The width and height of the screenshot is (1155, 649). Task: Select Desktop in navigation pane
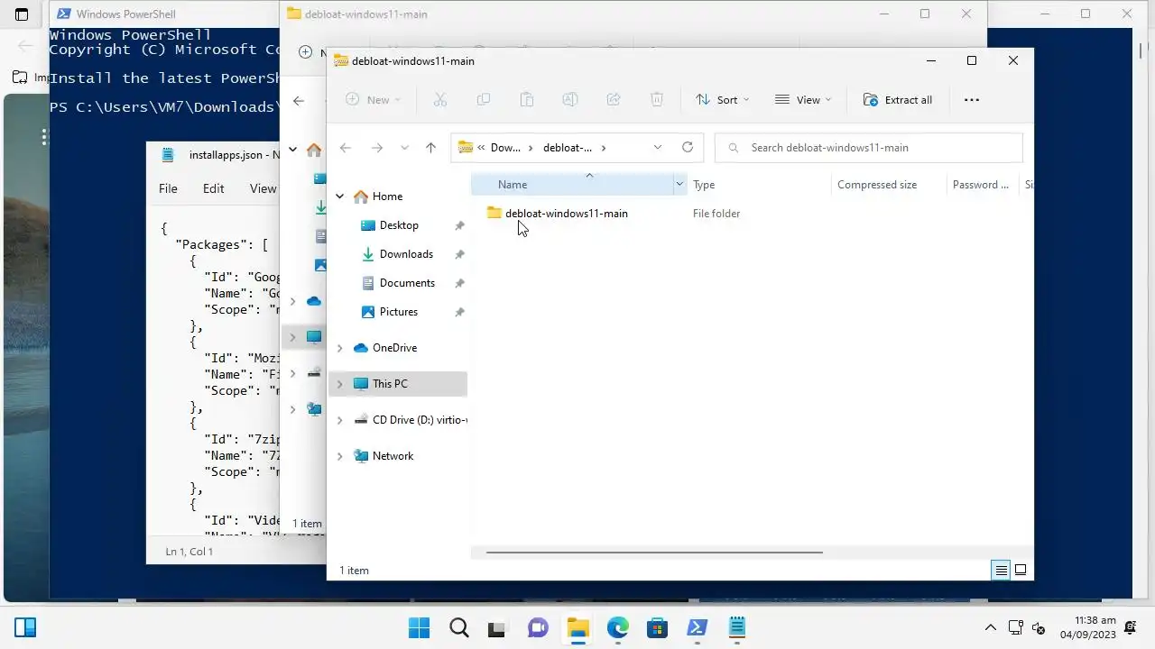[x=399, y=225]
